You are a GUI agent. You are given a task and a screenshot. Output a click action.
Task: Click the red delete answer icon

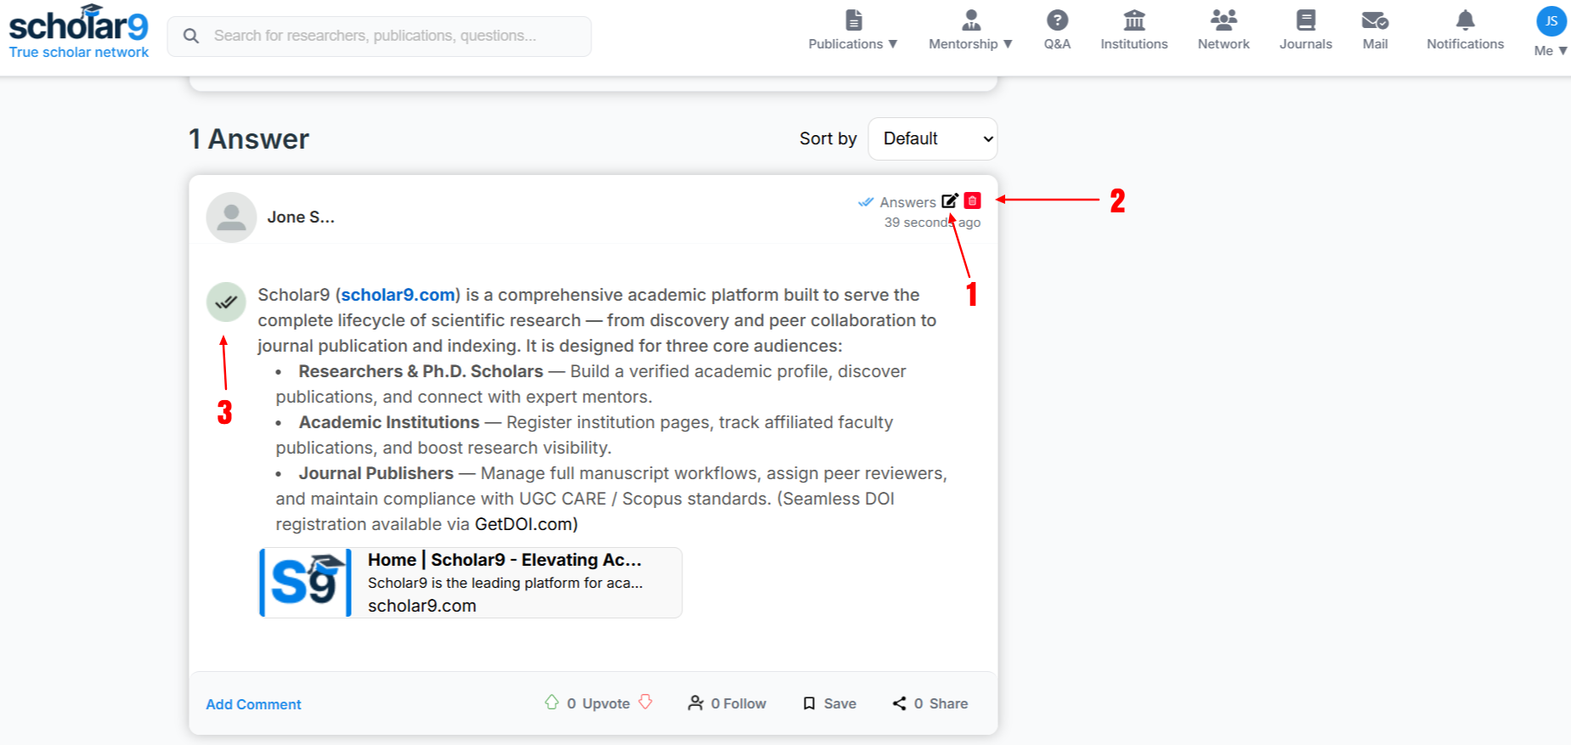[x=973, y=200]
